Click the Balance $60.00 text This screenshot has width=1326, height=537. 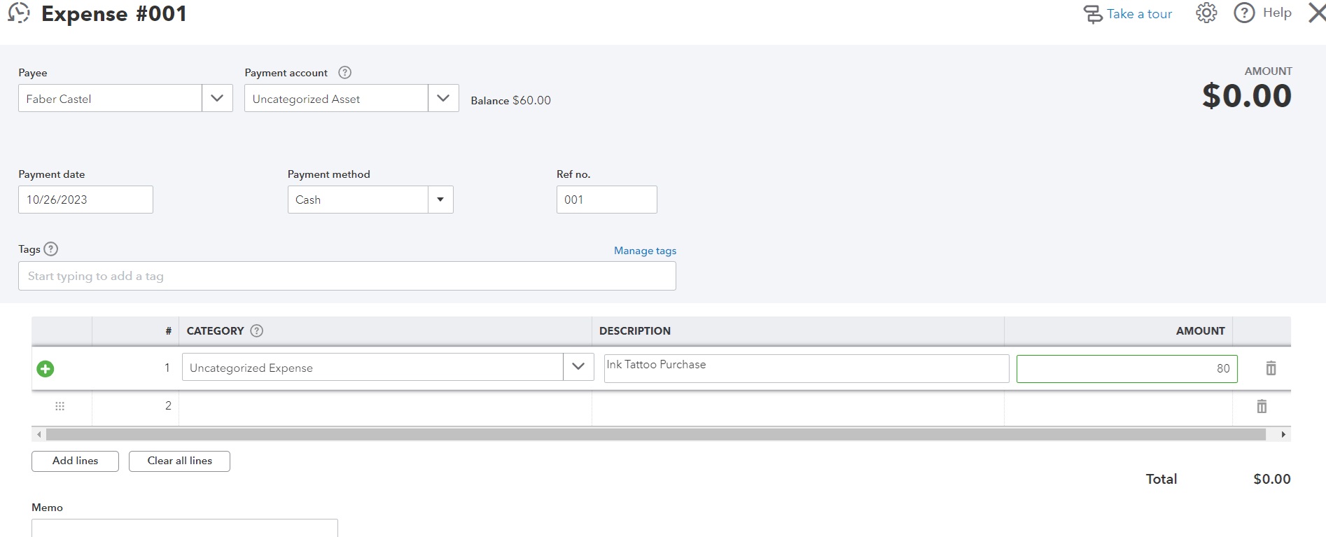click(x=511, y=100)
